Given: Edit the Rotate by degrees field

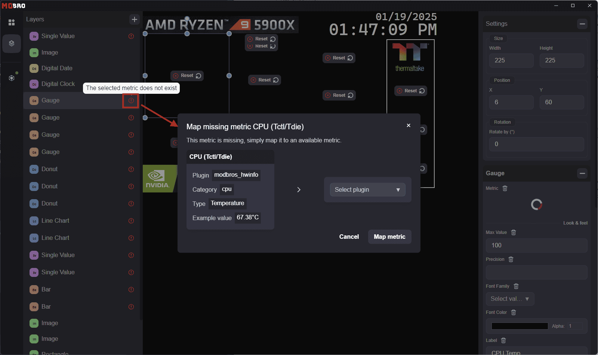Looking at the screenshot, I should pos(537,144).
